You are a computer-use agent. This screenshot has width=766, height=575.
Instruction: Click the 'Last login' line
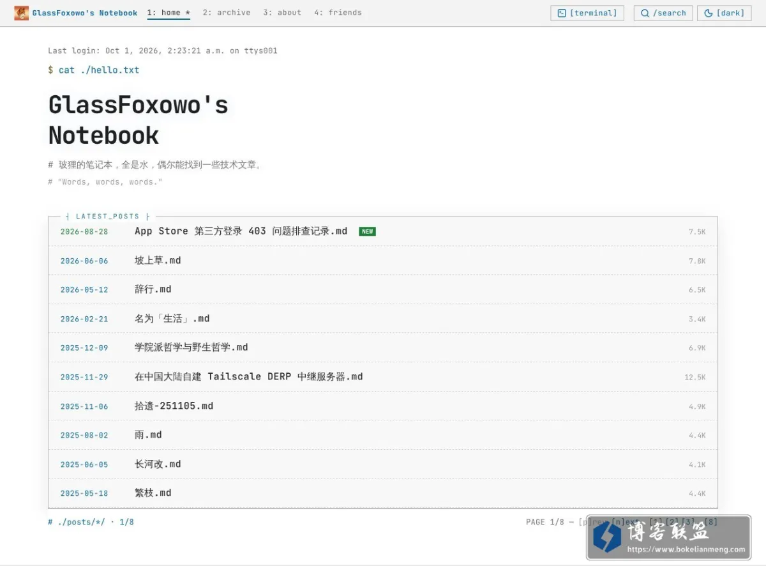pos(163,50)
